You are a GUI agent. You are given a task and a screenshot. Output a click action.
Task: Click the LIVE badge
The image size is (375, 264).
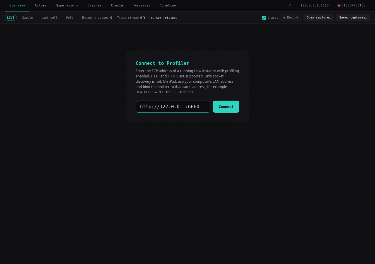coord(11,18)
